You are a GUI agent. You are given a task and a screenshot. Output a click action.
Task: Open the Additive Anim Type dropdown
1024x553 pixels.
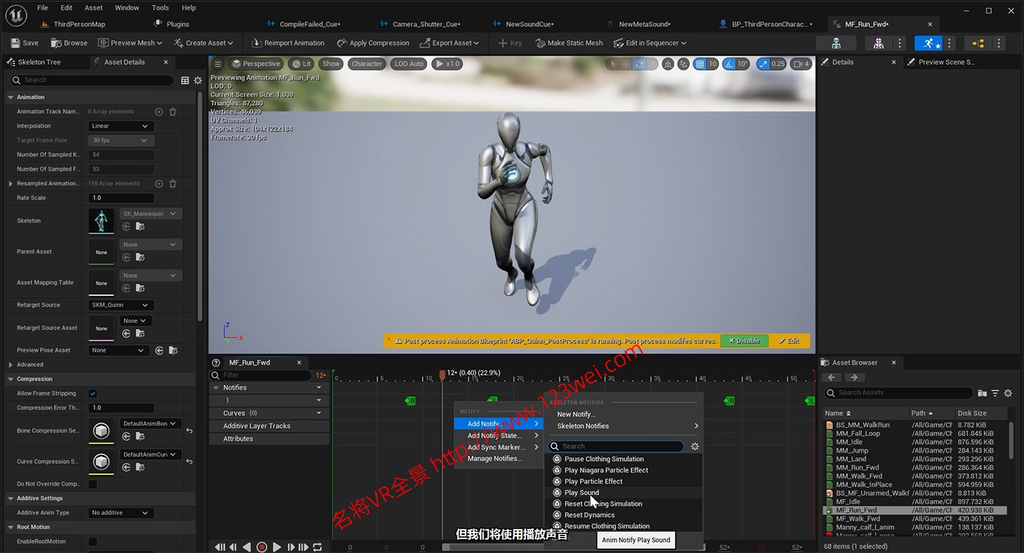[x=120, y=513]
